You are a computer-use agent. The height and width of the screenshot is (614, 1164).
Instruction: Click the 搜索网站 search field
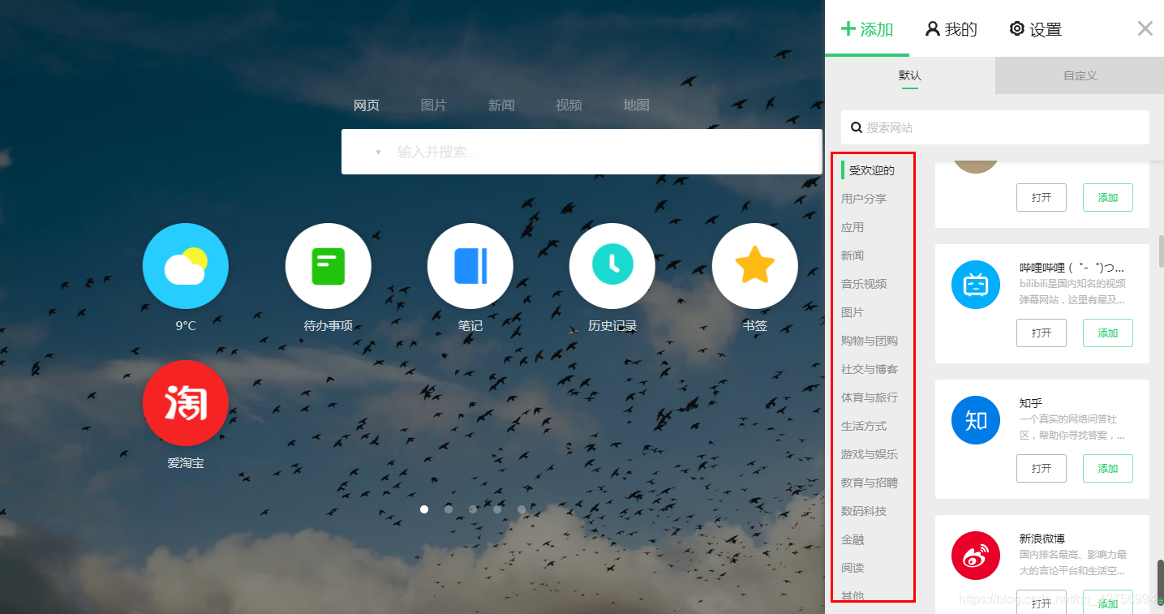coord(995,127)
